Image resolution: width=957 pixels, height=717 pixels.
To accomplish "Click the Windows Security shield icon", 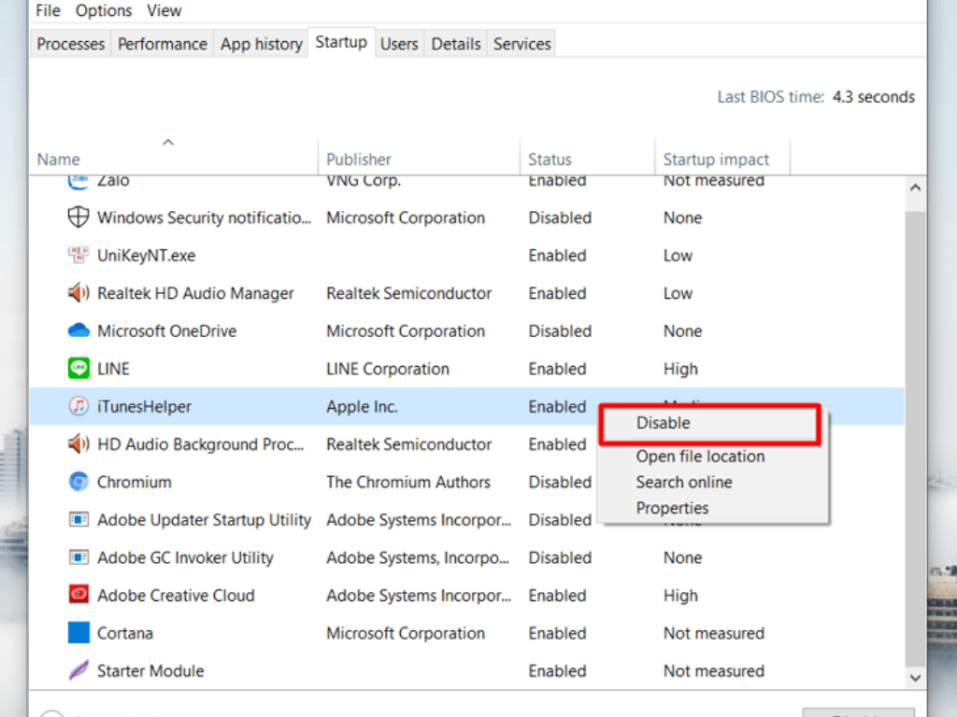I will tap(79, 218).
